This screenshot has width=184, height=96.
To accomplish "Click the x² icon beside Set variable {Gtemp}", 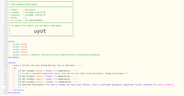I will [x=20, y=71].
